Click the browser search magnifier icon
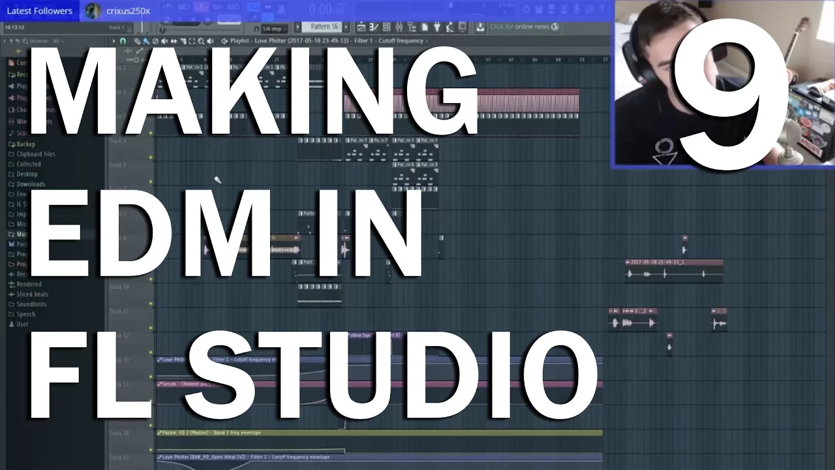 pyautogui.click(x=25, y=41)
